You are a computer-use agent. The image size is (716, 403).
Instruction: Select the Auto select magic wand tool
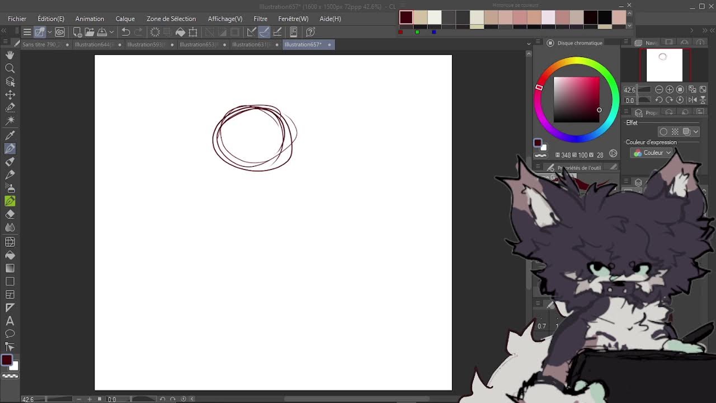(x=10, y=120)
